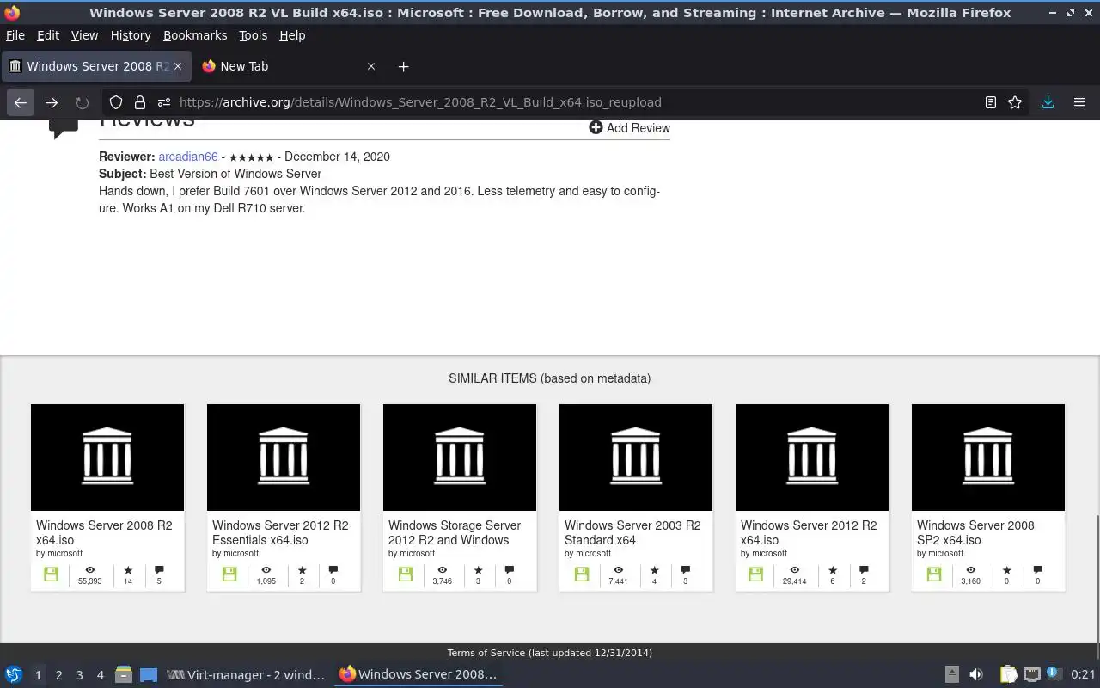Open a new tab with plus button
Screen dimensions: 1100x688
(x=403, y=66)
